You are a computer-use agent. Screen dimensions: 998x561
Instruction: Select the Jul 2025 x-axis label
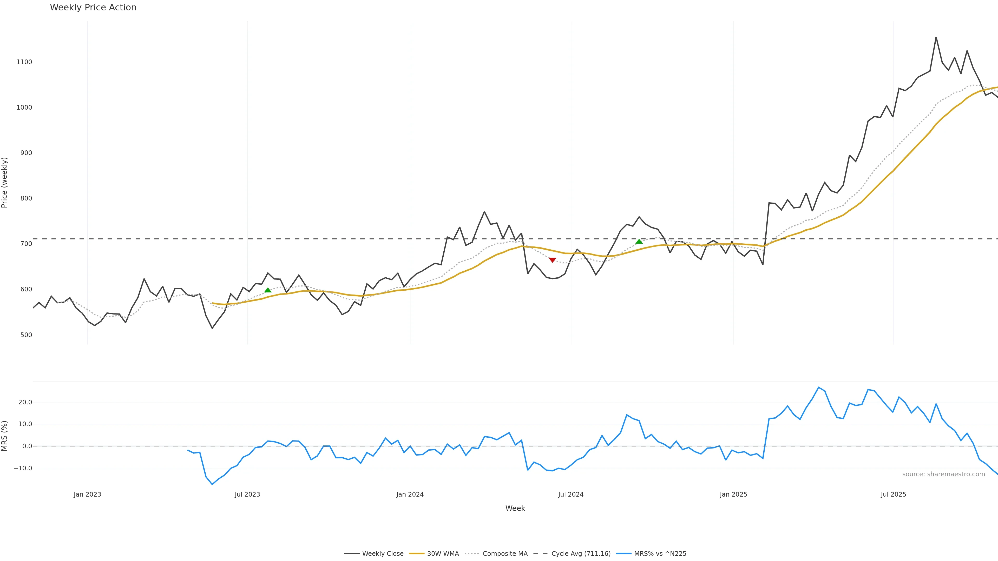coord(894,495)
